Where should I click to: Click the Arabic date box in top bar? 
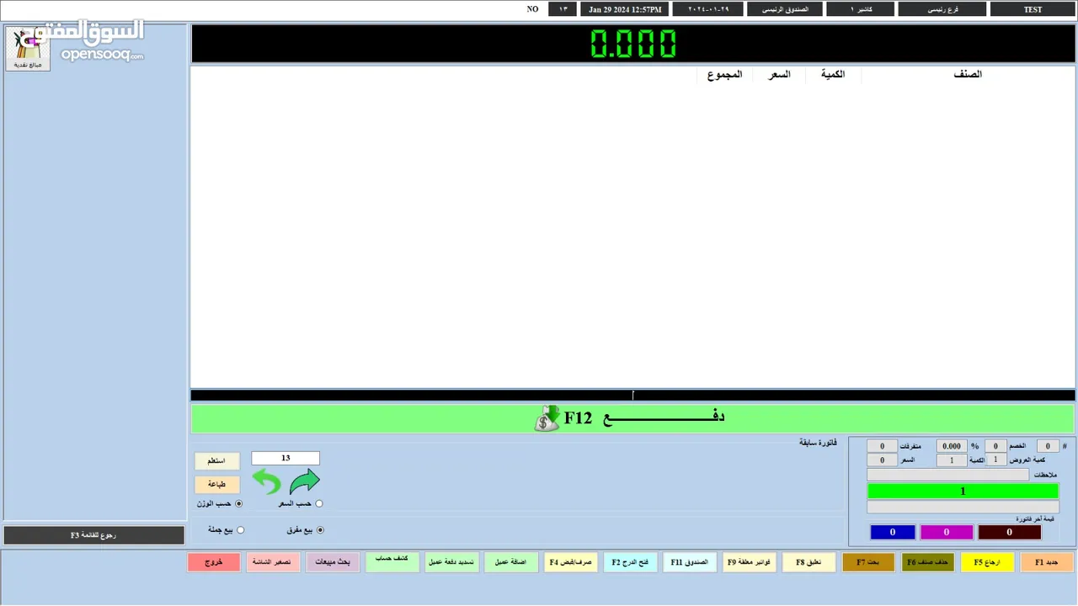coord(707,9)
